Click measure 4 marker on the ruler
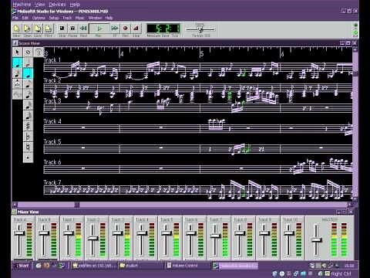This screenshot has height=278, width=370. pos(122,53)
